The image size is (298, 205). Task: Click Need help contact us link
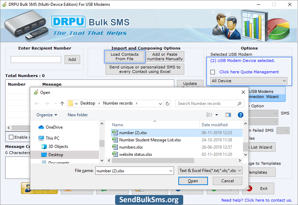click(256, 200)
